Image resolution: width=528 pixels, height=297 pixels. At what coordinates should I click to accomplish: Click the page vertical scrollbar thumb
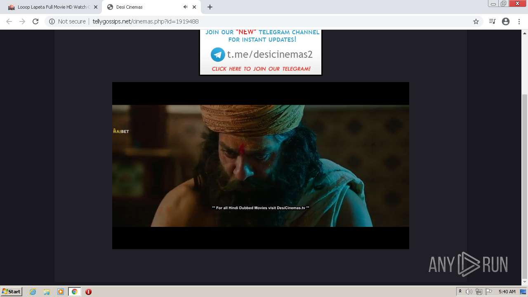(525, 186)
